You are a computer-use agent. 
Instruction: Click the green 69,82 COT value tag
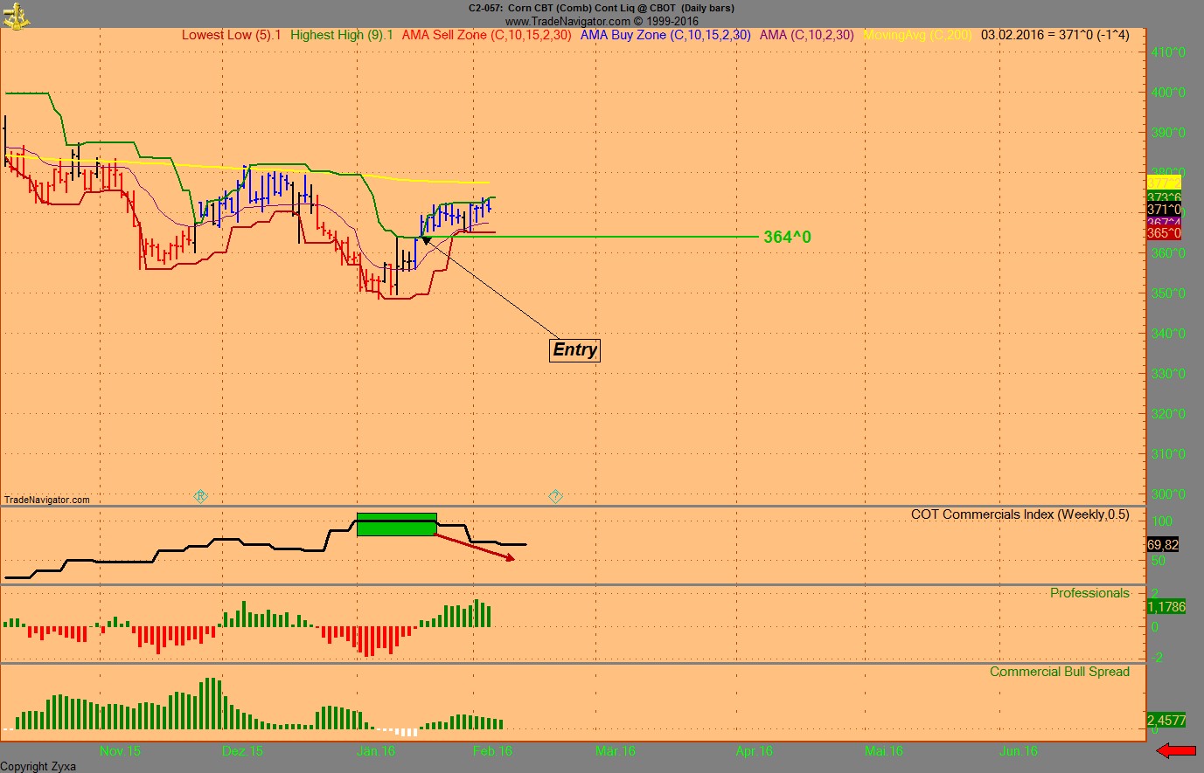[x=1163, y=544]
